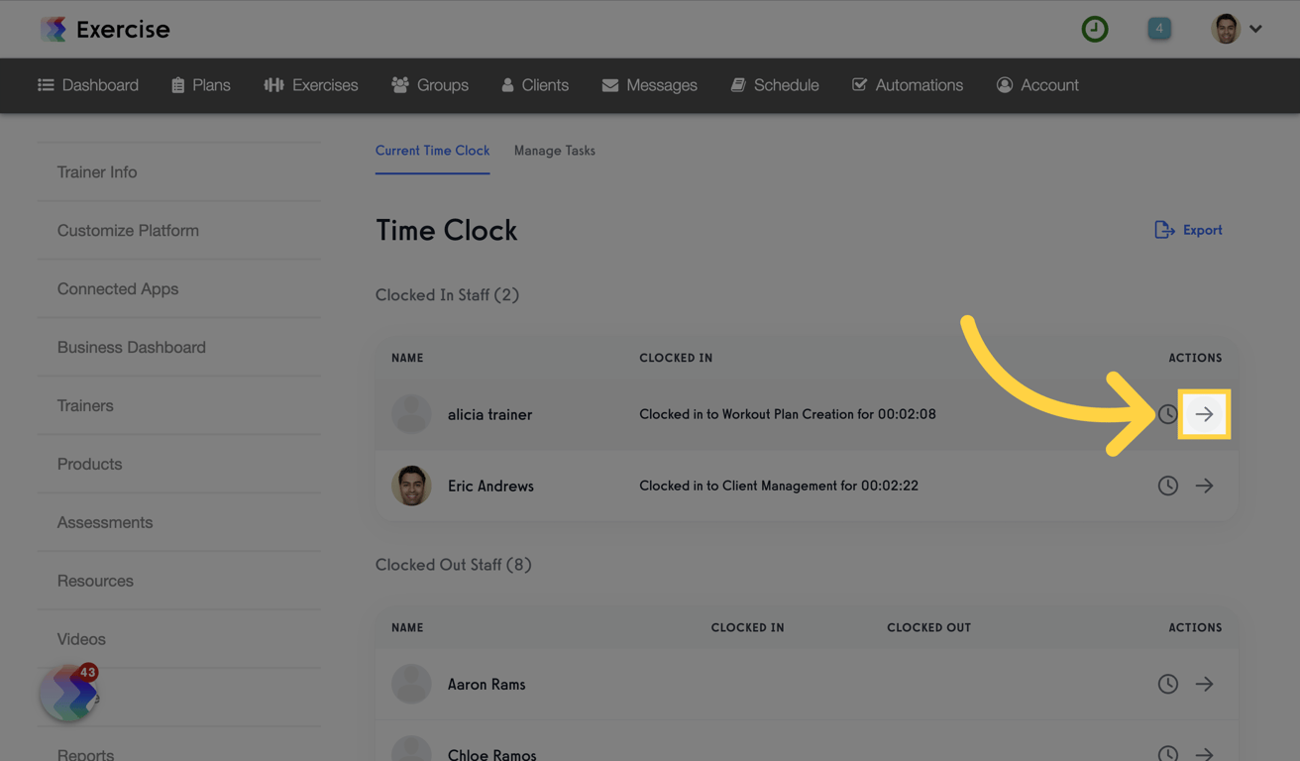This screenshot has width=1300, height=761.
Task: View clock history for alicia trainer
Action: click(1167, 414)
